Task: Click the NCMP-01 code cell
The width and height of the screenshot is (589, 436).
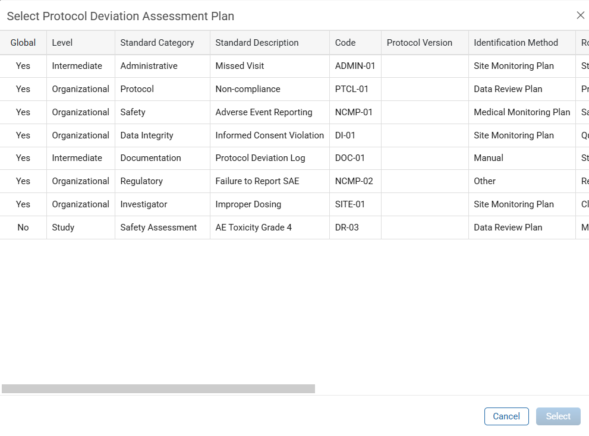Action: click(x=355, y=112)
